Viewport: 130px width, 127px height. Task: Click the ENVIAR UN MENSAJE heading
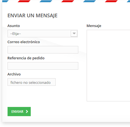tap(32, 16)
